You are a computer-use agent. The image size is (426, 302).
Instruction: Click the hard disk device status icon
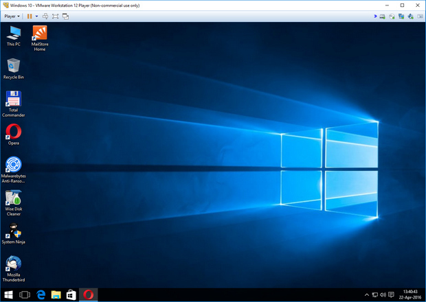(383, 16)
